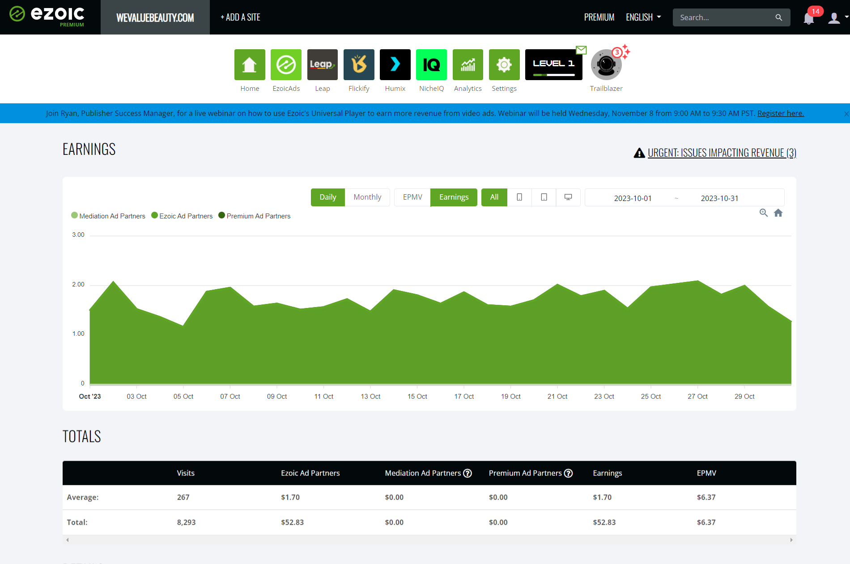
Task: Filter chart by tablet device icon
Action: click(544, 197)
